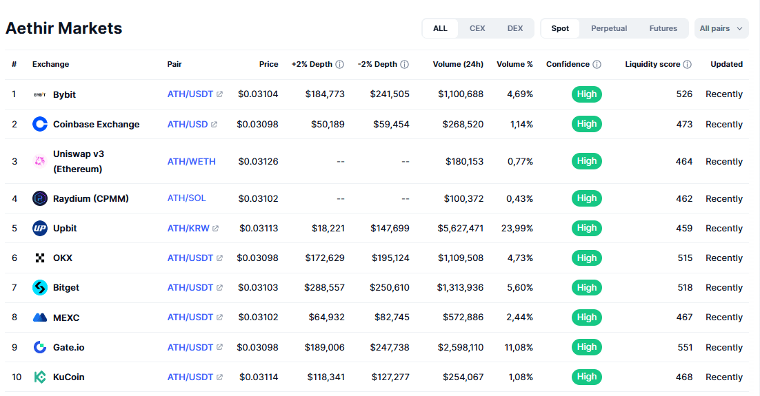Click the Coinbase Exchange name

tap(97, 125)
